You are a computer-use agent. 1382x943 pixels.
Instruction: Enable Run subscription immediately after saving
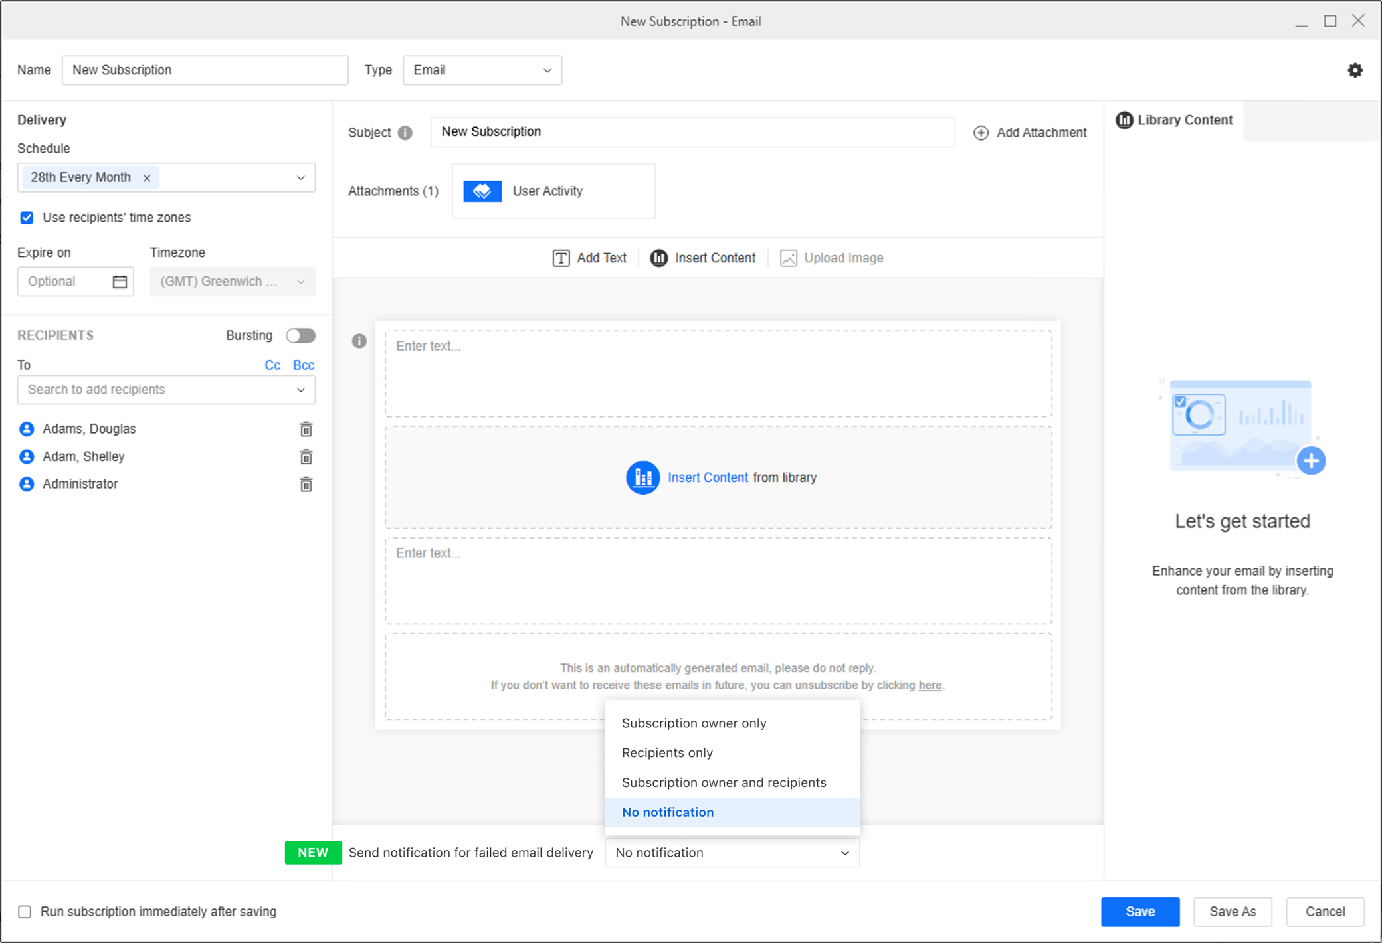25,912
